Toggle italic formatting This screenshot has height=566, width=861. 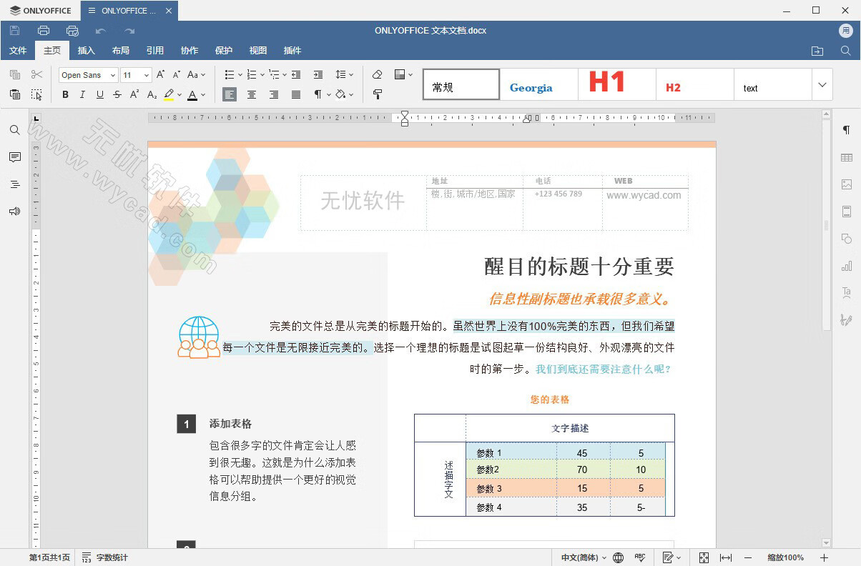pyautogui.click(x=82, y=94)
